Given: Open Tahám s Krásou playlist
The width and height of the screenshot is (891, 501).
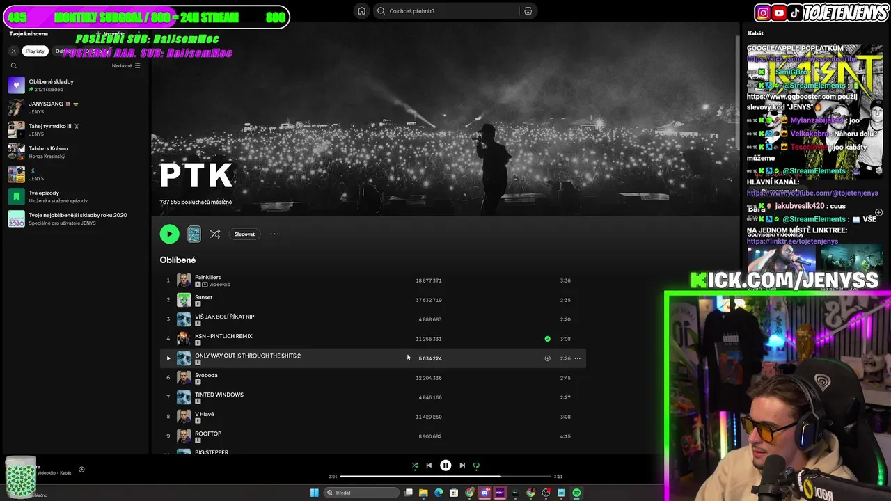Looking at the screenshot, I should point(77,152).
